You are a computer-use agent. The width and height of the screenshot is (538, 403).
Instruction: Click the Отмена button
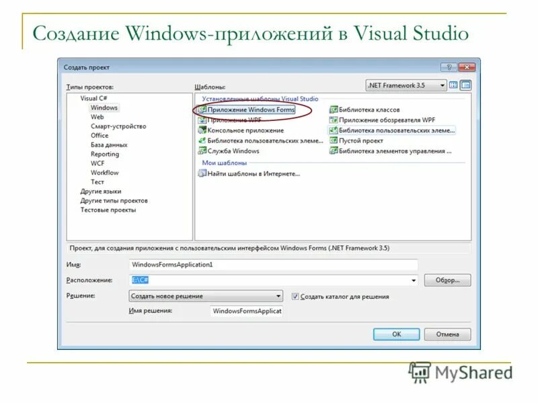[447, 334]
